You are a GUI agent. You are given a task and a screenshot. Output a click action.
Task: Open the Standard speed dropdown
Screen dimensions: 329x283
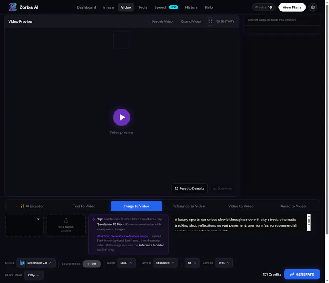tap(165, 263)
